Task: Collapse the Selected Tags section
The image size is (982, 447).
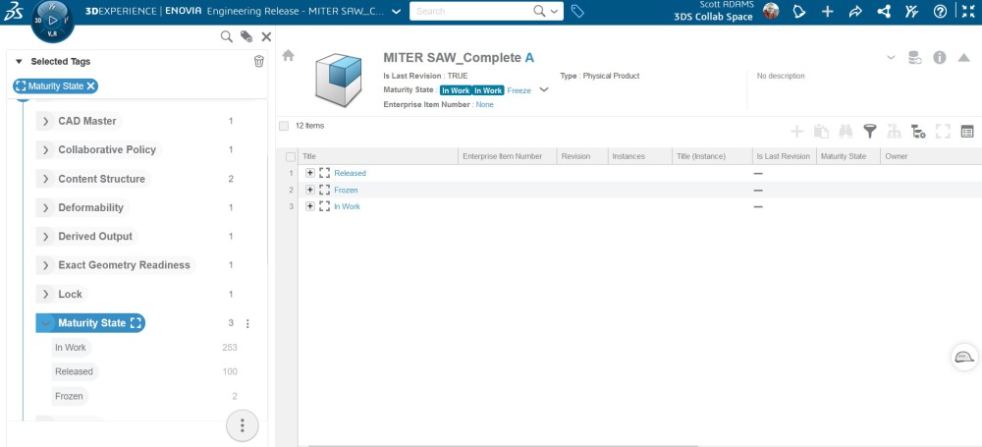Action: pyautogui.click(x=19, y=62)
